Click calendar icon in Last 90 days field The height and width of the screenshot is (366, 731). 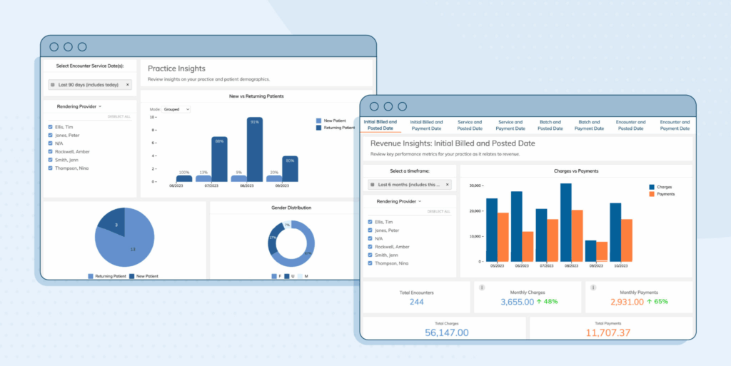(x=53, y=85)
